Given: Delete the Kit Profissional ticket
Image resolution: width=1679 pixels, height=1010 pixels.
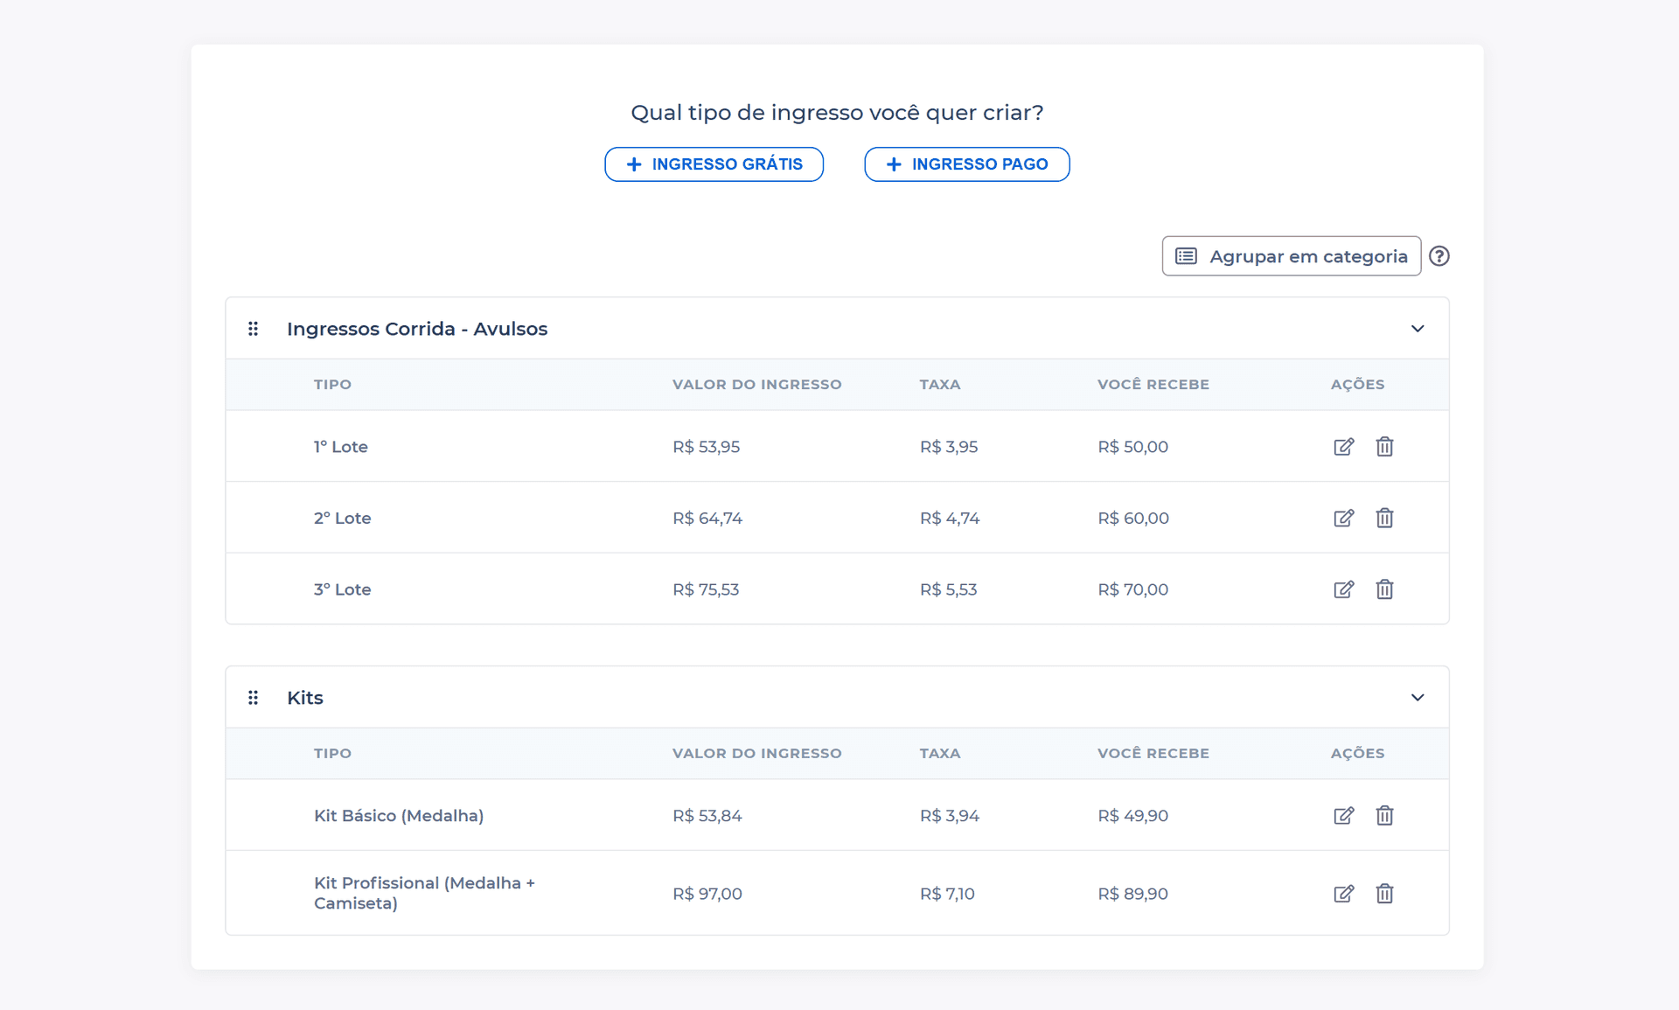Looking at the screenshot, I should click(x=1384, y=894).
